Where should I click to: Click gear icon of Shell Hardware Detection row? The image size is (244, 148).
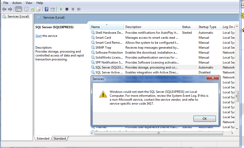click(x=93, y=32)
